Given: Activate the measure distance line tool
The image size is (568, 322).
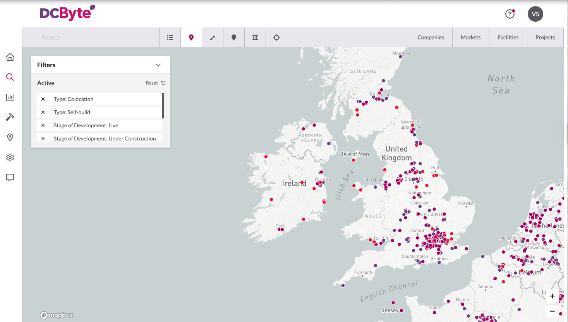Looking at the screenshot, I should click(213, 38).
